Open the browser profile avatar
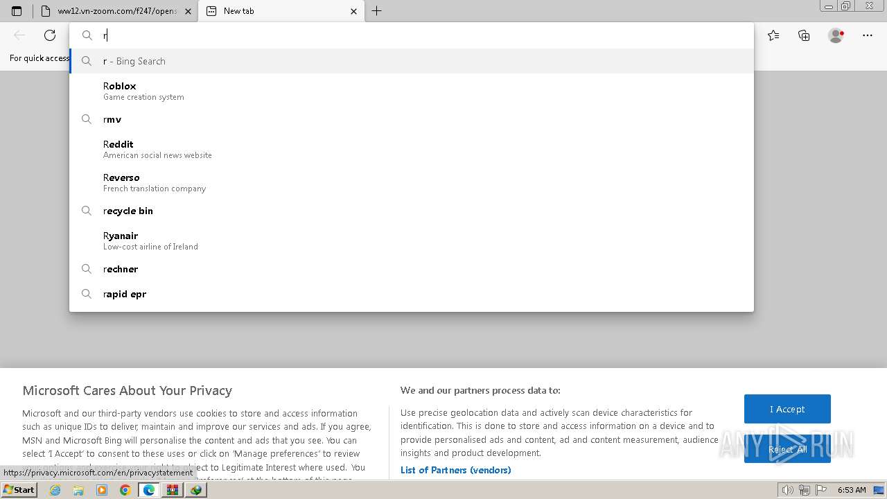This screenshot has width=887, height=499. point(836,35)
